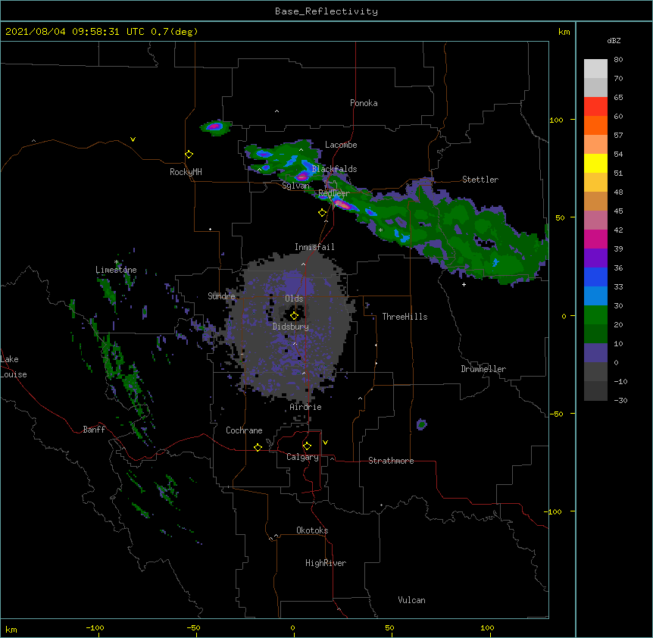
Task: Click the light blue 33-30 dBZ swatch
Action: pyautogui.click(x=595, y=296)
